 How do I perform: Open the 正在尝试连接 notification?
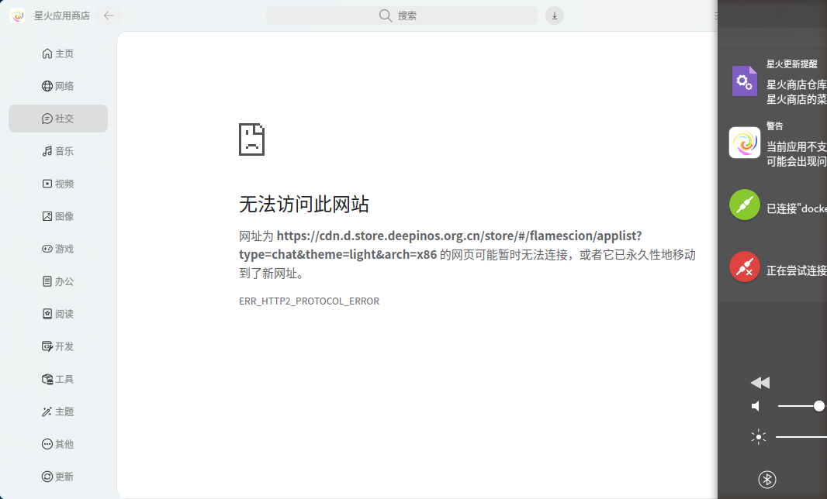(773, 267)
